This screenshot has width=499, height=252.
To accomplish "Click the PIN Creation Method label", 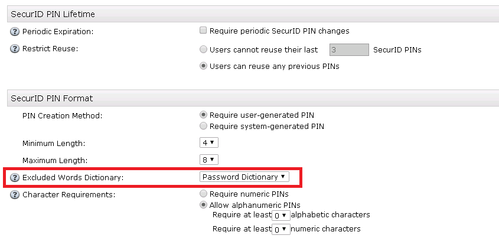I will pyautogui.click(x=62, y=115).
